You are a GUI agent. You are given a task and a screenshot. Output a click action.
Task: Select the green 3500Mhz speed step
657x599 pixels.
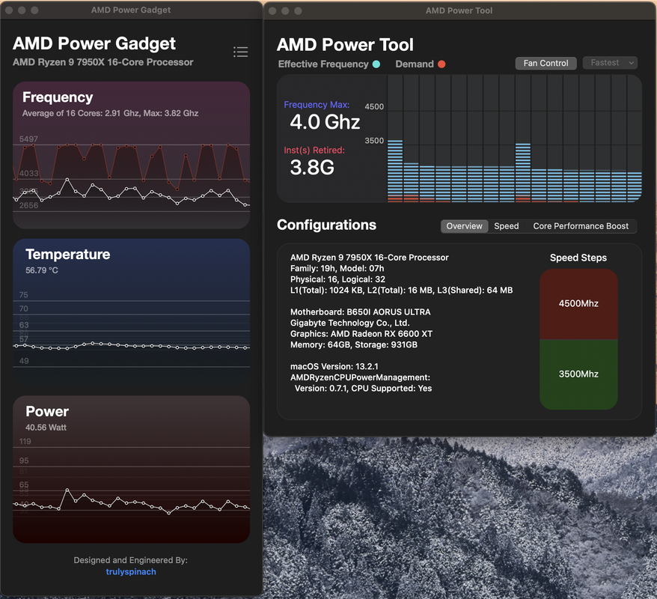[578, 374]
